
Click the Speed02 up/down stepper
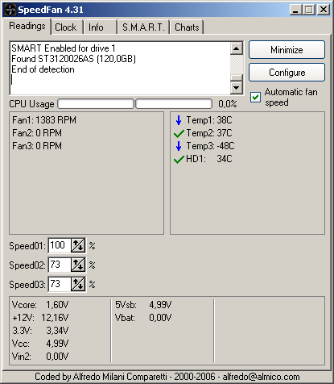[x=78, y=265]
